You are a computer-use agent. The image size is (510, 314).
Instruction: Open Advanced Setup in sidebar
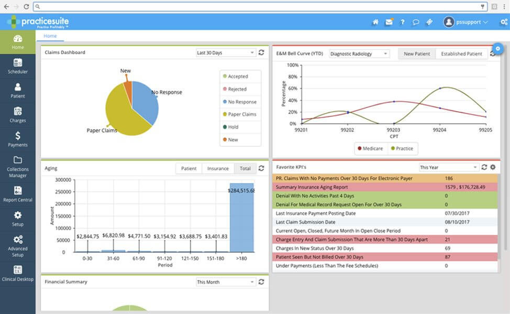pos(18,246)
